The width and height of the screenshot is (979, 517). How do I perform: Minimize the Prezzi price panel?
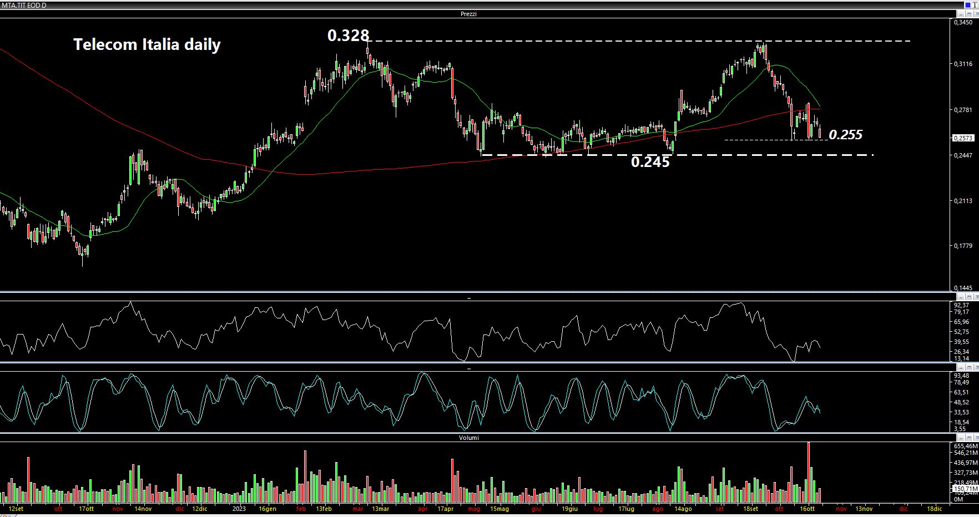961,14
